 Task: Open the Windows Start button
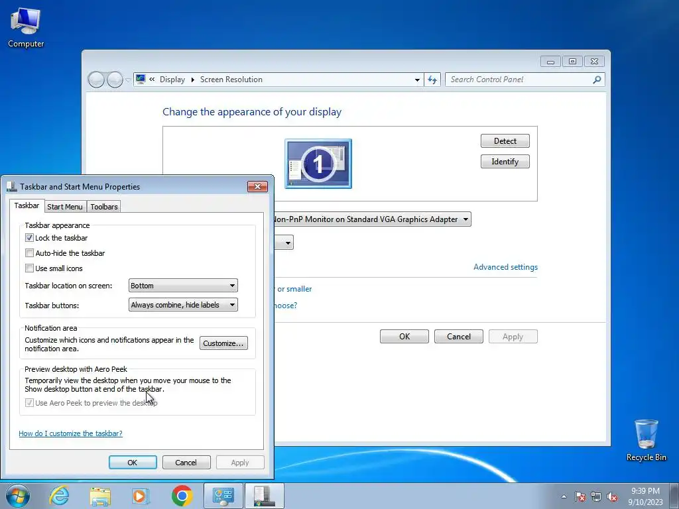click(18, 496)
